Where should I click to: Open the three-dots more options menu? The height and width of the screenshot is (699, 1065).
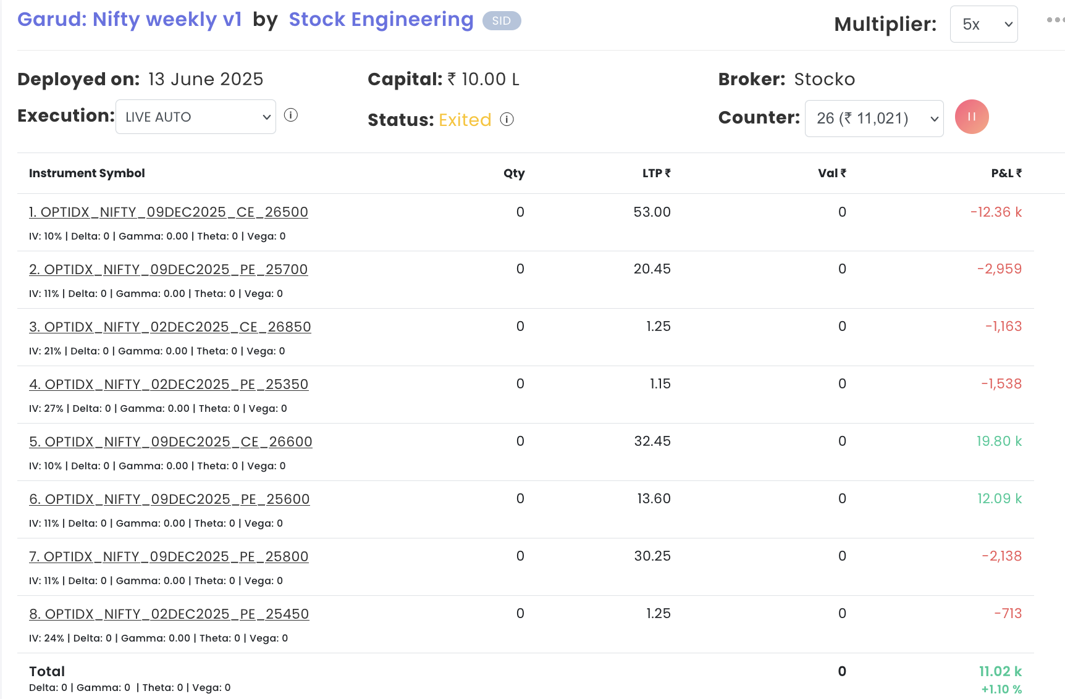[1054, 20]
